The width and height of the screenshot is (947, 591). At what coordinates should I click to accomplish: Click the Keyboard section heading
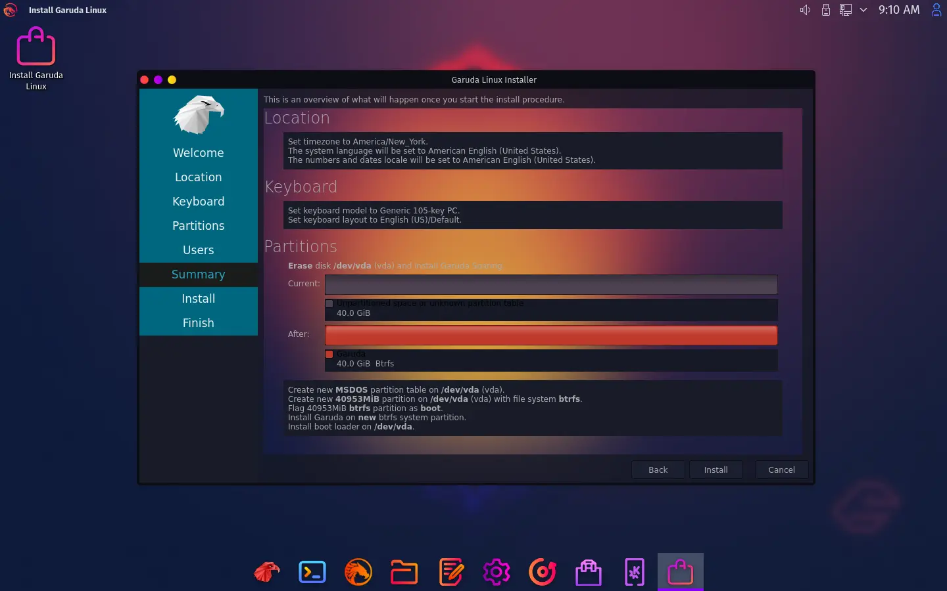[x=301, y=187]
